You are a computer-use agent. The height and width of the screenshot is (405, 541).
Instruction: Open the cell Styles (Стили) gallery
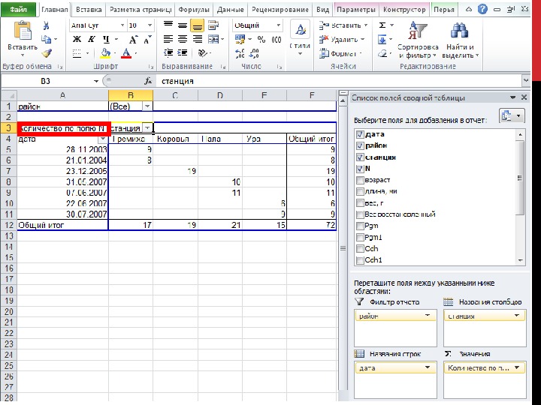(x=300, y=36)
